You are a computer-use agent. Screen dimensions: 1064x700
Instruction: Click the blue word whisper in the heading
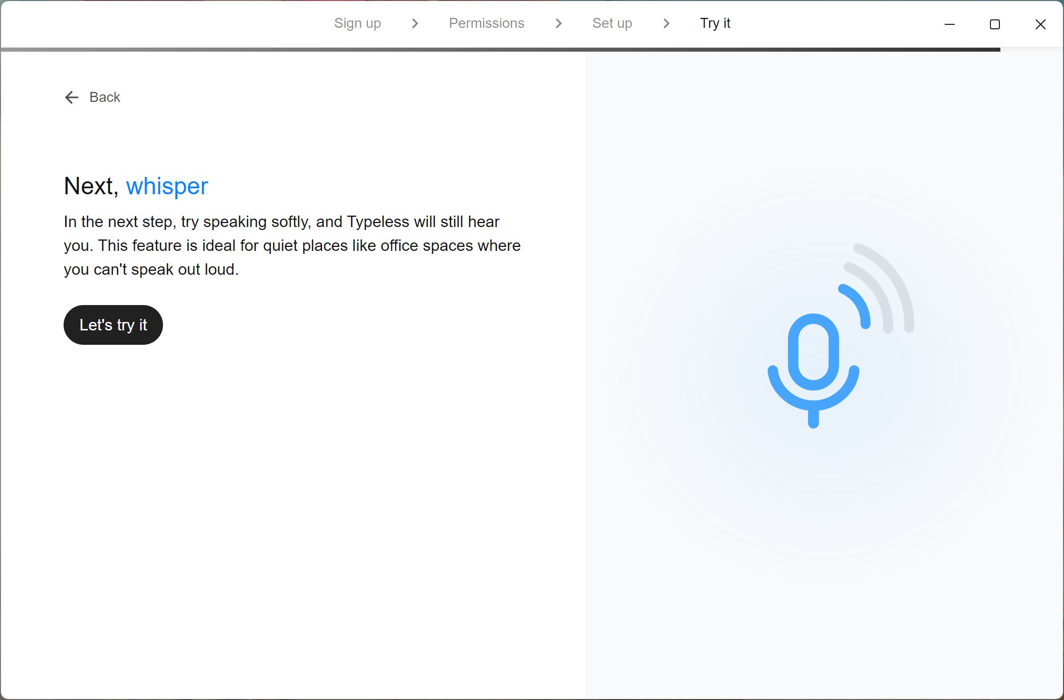click(x=166, y=186)
